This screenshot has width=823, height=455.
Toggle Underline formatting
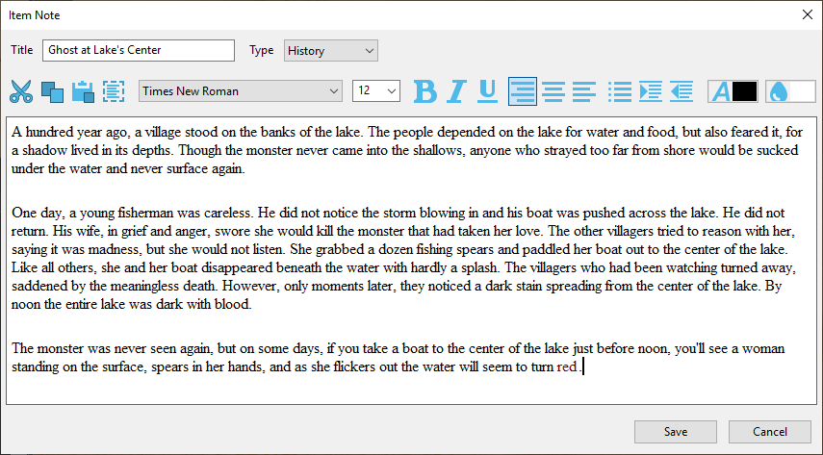488,91
